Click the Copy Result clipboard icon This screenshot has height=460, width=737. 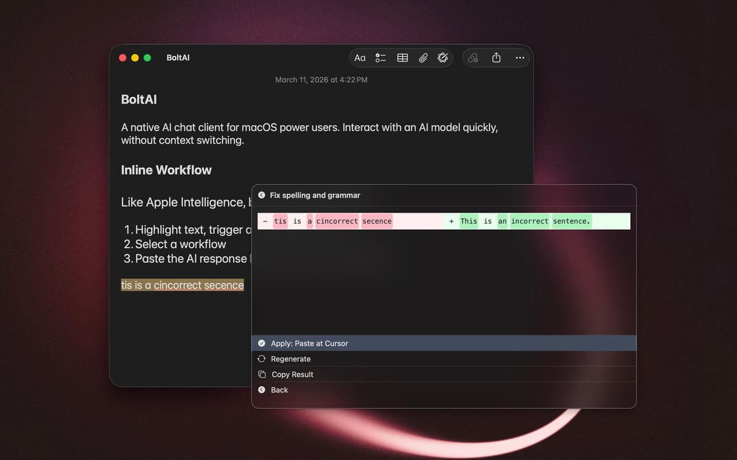tap(262, 374)
